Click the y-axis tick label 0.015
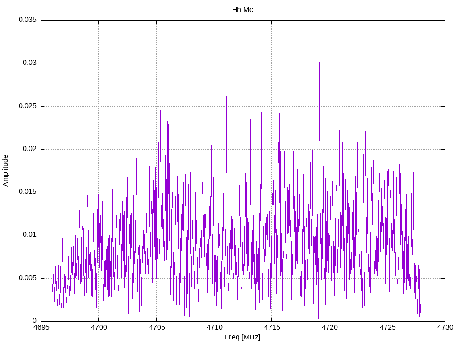Screen dimensions: 457x343 click(28, 192)
